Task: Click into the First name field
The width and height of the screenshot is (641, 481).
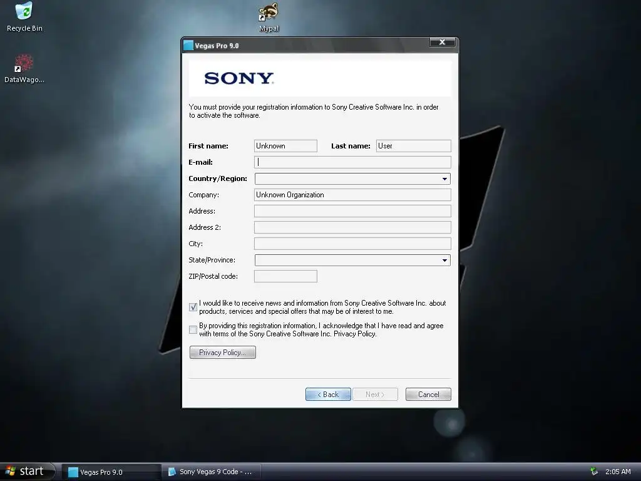Action: [x=285, y=146]
